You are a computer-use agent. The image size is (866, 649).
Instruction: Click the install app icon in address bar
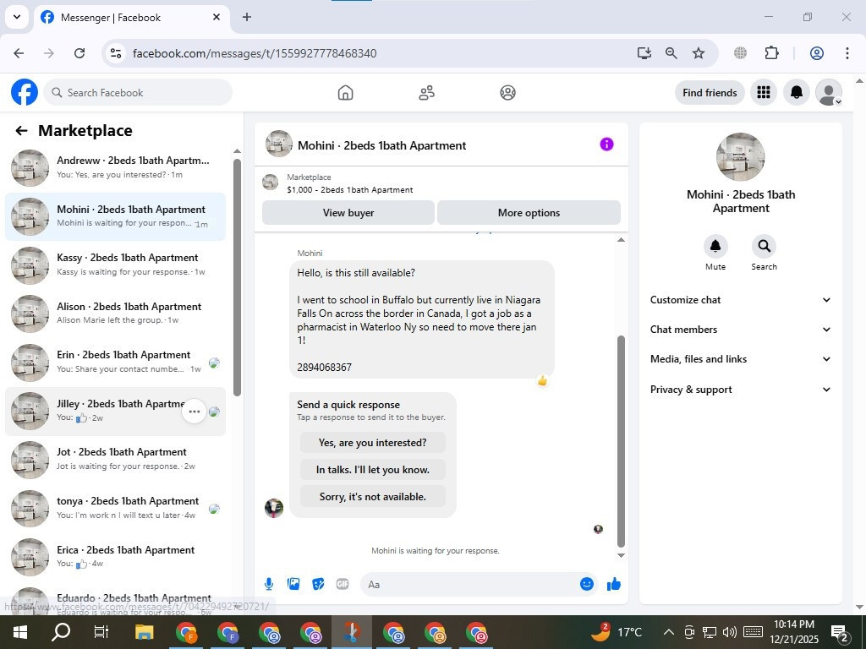[644, 53]
